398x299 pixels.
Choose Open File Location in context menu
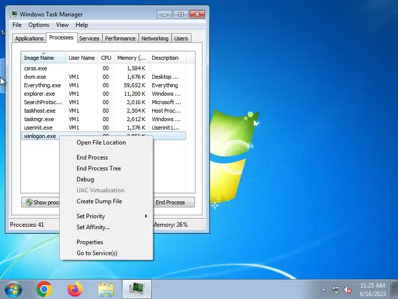click(x=106, y=143)
